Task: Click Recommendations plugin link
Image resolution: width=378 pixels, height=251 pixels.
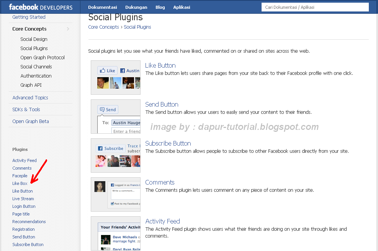Action: 29,222
